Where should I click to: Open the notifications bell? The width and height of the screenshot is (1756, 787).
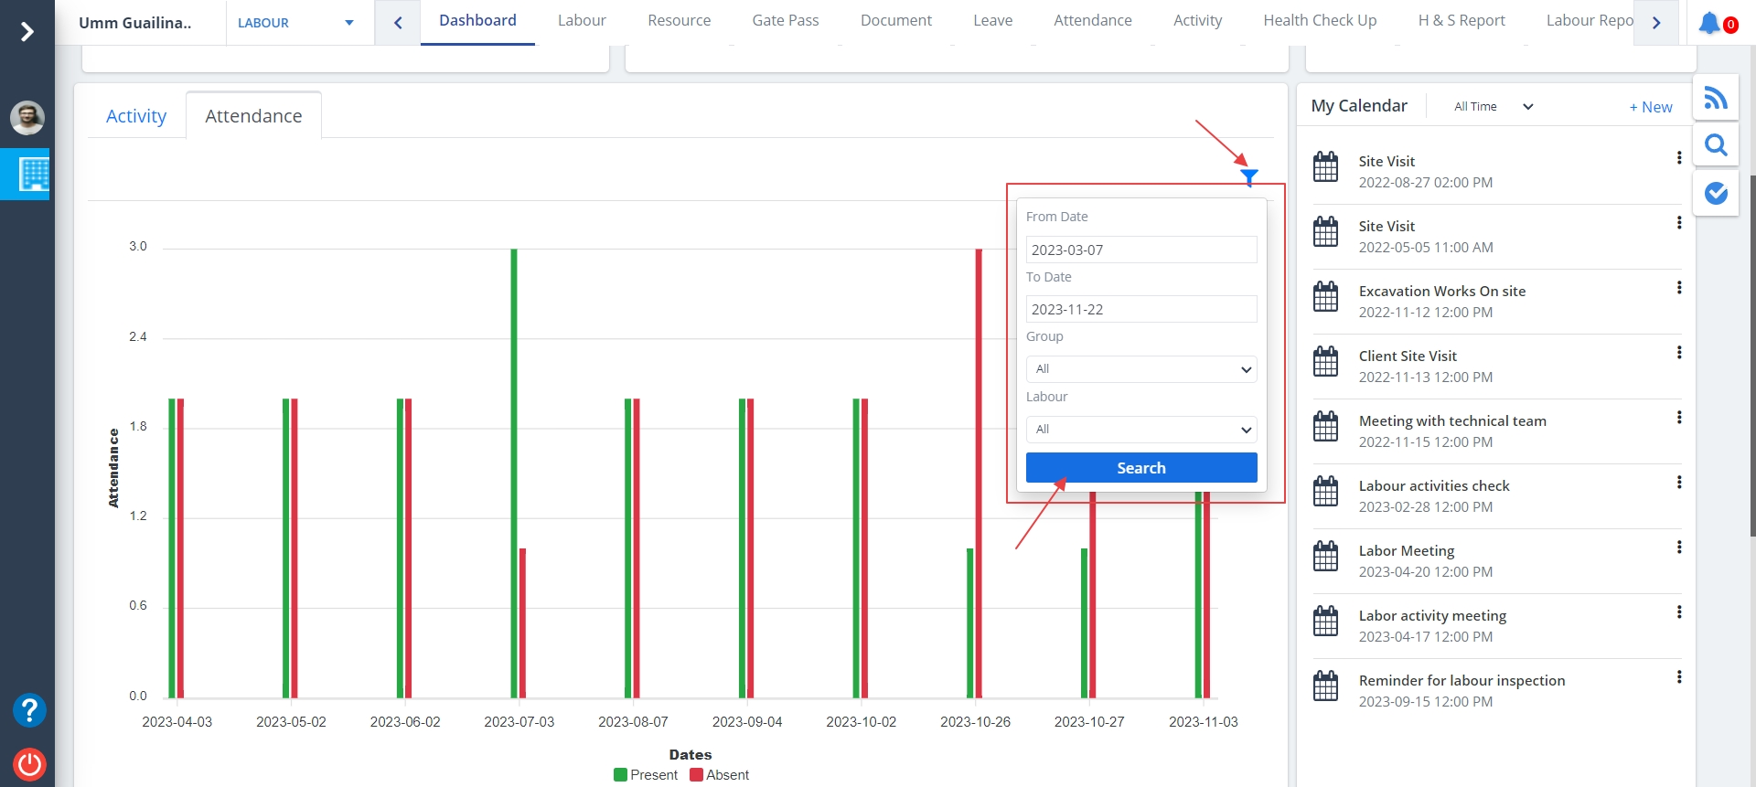click(x=1709, y=23)
